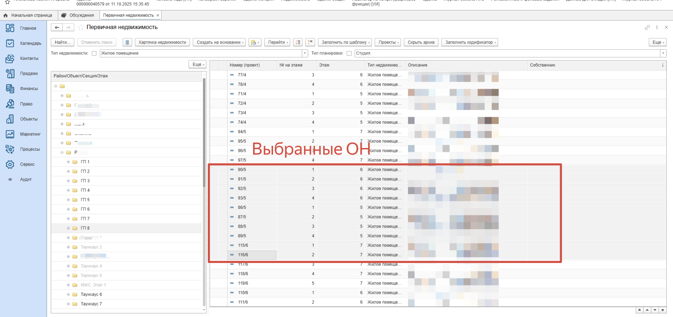Expand the ГП 8 tree folder
The height and width of the screenshot is (317, 673).
pos(68,228)
